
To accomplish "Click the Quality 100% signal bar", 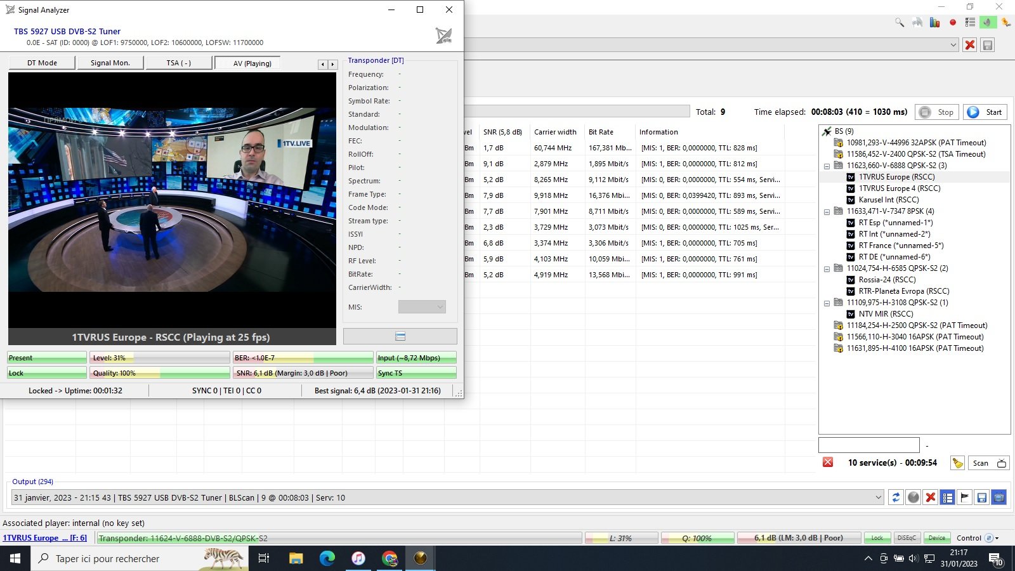I will click(x=159, y=373).
